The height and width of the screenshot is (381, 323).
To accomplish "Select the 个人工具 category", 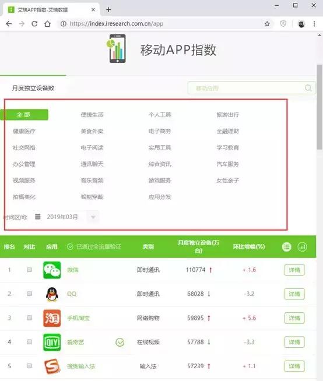I will pos(160,115).
